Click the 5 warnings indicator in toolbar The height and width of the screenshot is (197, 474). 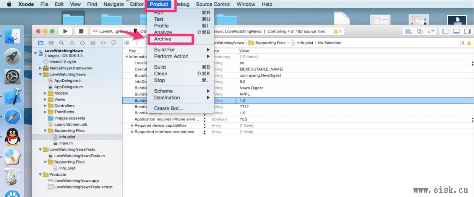pyautogui.click(x=338, y=31)
